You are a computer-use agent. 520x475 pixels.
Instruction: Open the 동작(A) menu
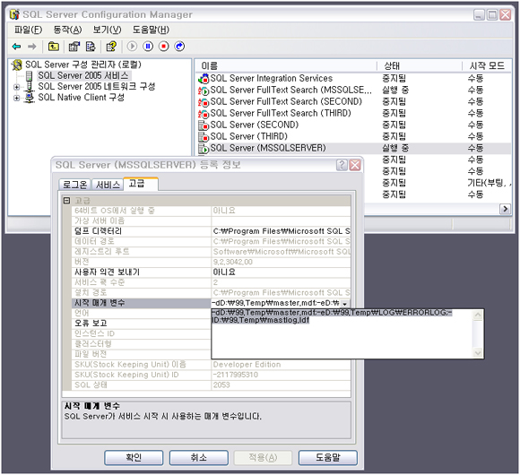coord(67,30)
